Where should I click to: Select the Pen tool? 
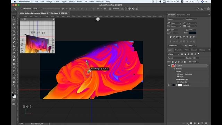pyautogui.click(x=14, y=67)
